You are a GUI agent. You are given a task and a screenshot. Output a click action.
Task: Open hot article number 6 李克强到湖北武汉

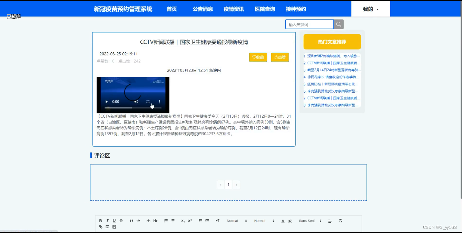[x=332, y=91]
